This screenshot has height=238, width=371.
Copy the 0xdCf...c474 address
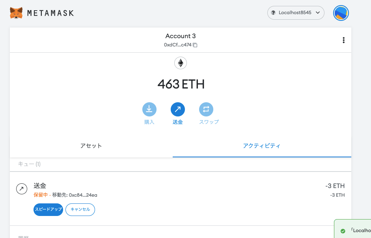click(x=181, y=45)
